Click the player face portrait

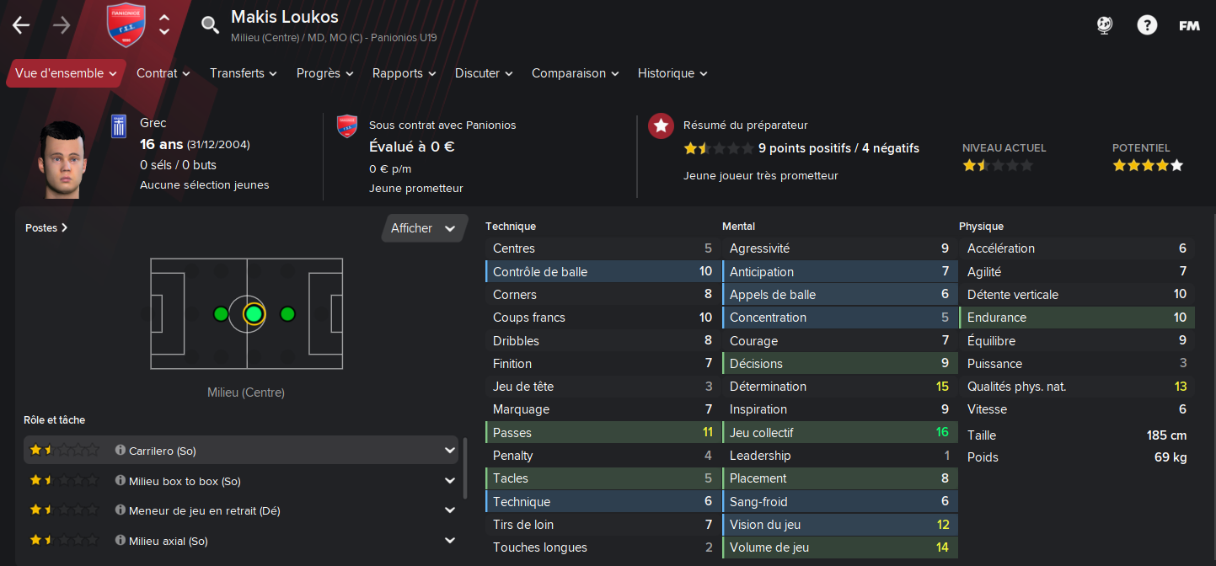click(64, 158)
